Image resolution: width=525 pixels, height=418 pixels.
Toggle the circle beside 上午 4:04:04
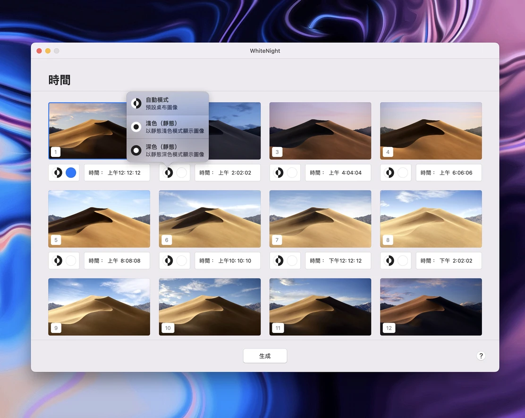(x=292, y=173)
